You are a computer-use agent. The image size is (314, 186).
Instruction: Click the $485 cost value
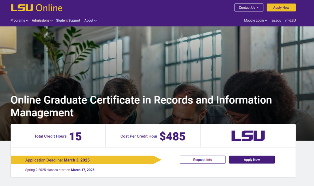point(172,136)
